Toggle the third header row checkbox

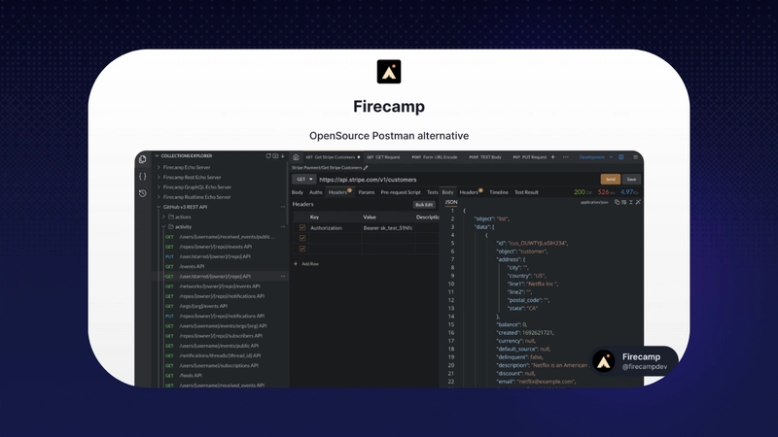point(302,249)
